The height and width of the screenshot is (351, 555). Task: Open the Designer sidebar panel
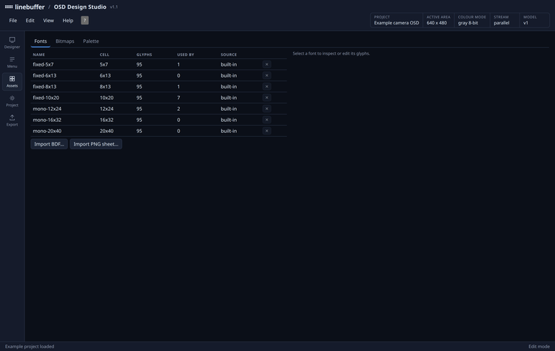tap(12, 43)
